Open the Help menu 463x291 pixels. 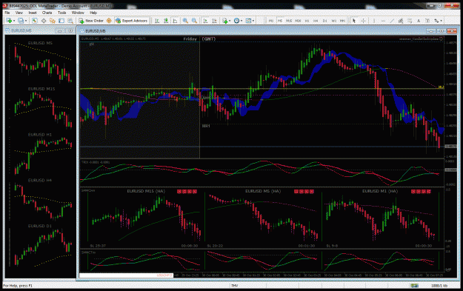click(93, 13)
